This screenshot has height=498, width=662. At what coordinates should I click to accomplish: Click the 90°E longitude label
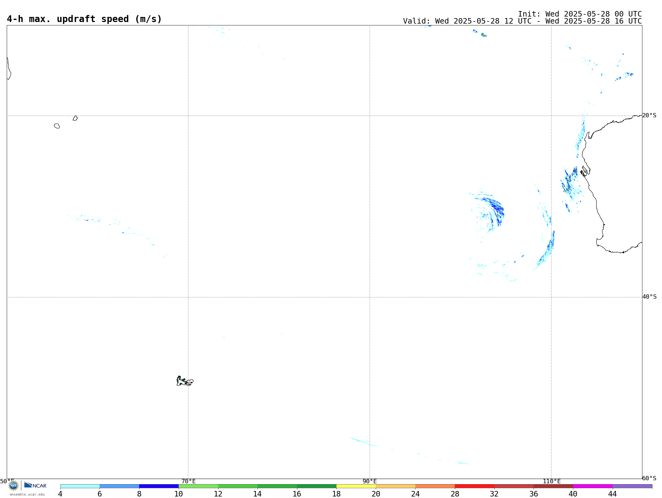[x=370, y=481]
